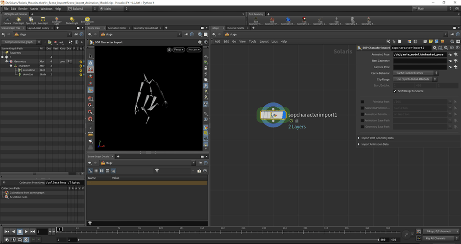Open network editor search magnifier
This screenshot has height=244, width=461.
(452, 42)
